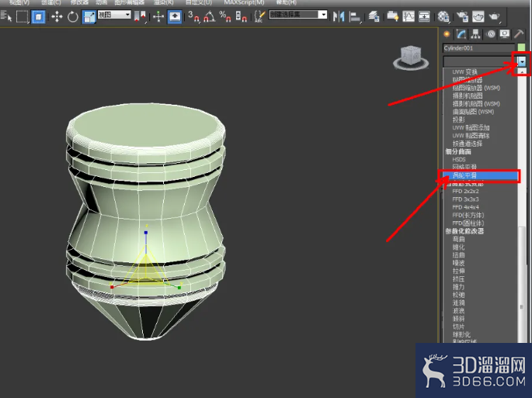Toggle Window/Crossing selection mode
Image resolution: width=532 pixels, height=398 pixels.
pyautogui.click(x=38, y=16)
